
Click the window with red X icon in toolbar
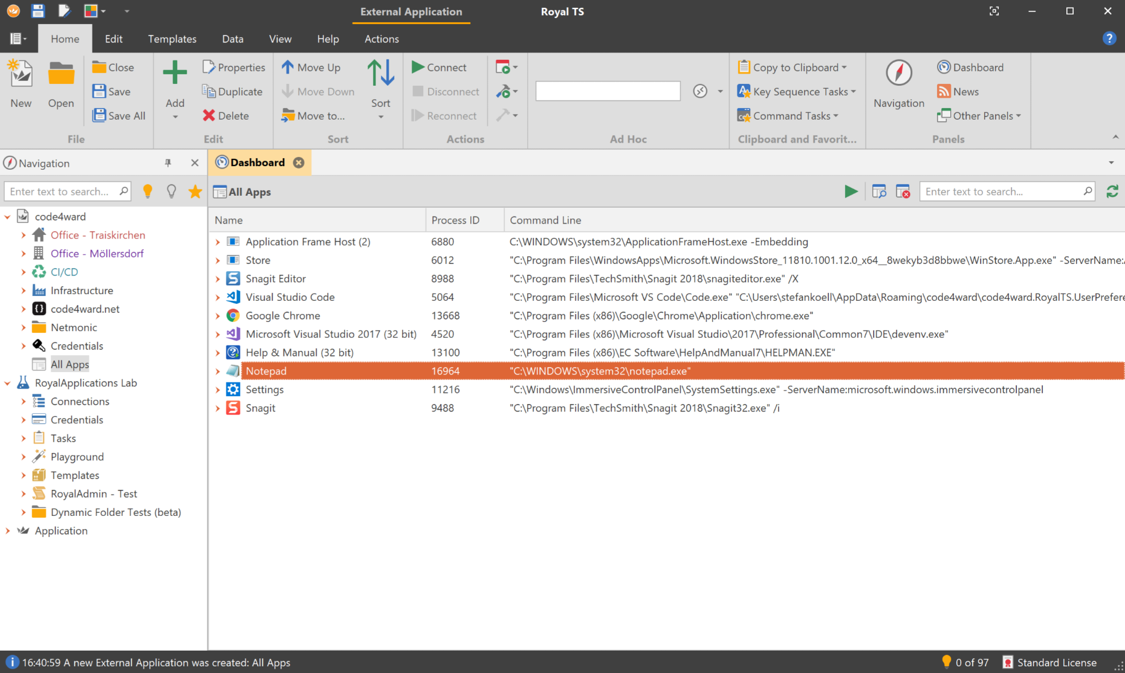click(903, 192)
